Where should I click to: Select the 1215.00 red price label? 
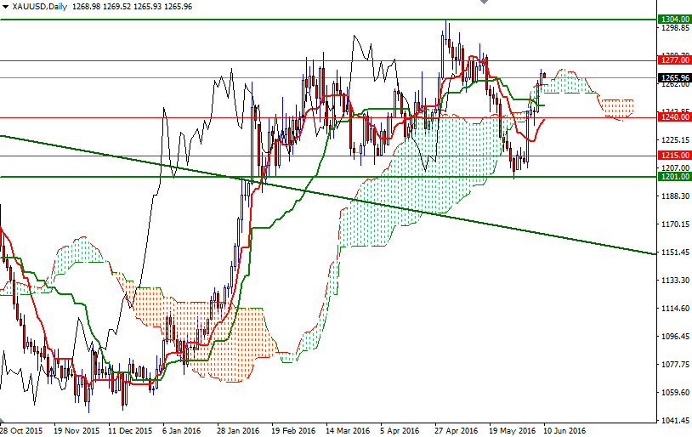674,156
